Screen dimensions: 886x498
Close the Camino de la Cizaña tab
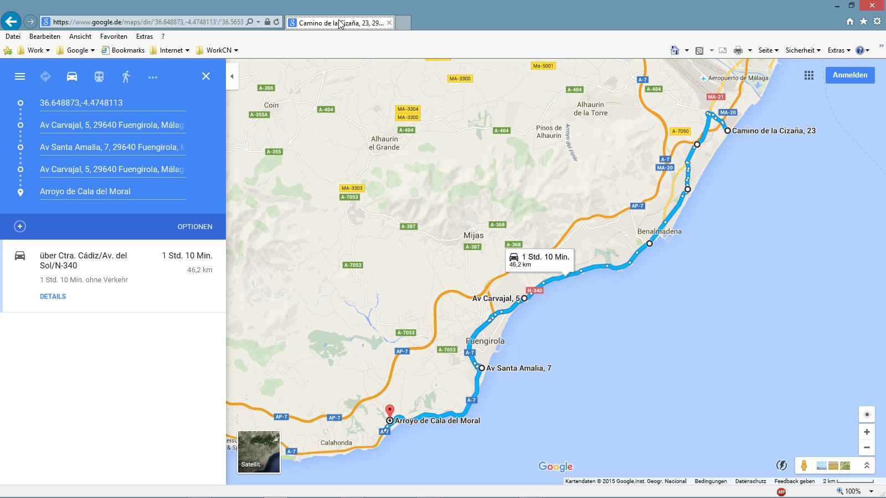389,23
